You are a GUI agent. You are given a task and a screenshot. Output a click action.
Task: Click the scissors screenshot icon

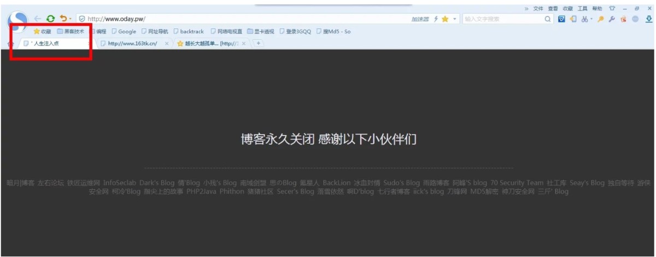(584, 19)
